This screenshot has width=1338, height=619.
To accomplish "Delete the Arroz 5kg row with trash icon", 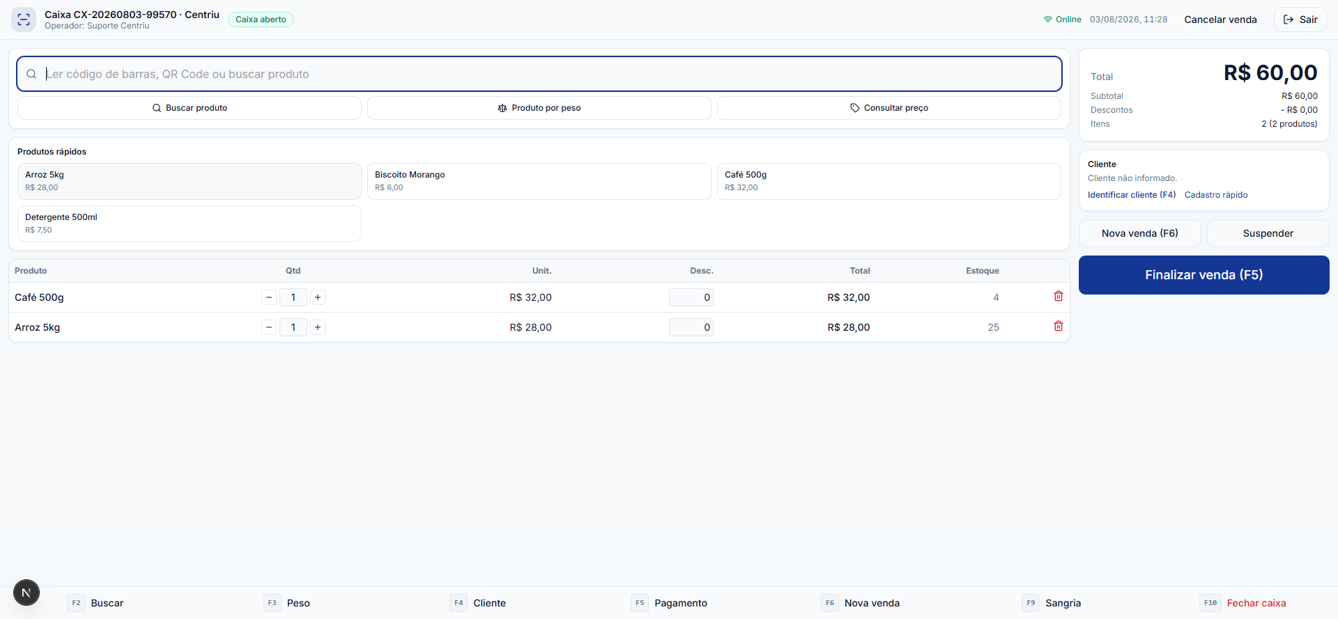I will tap(1058, 327).
